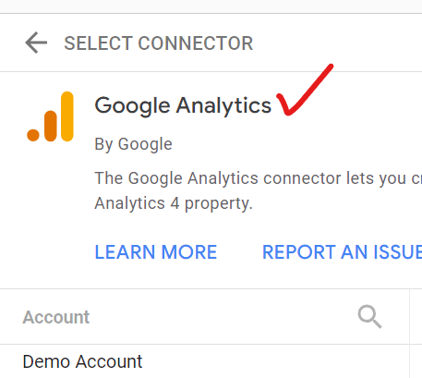Go back using the left arrow icon

36,43
